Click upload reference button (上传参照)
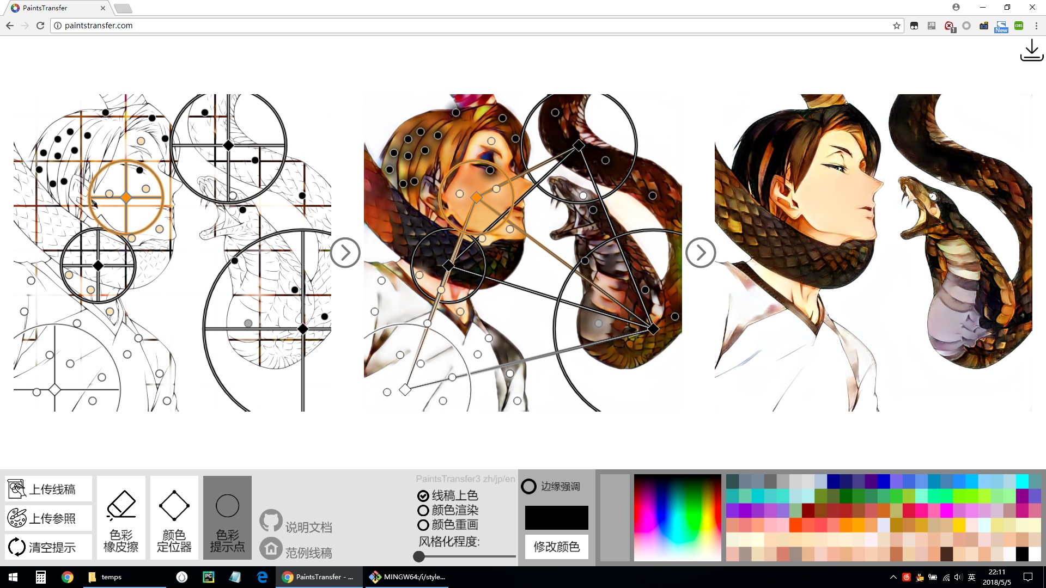This screenshot has height=588, width=1046. [x=48, y=518]
